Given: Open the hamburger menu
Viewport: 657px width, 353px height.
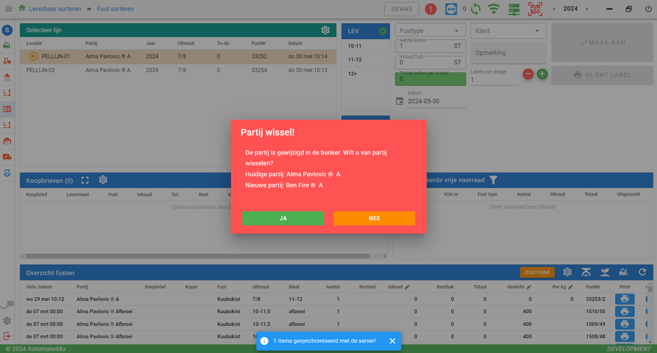Looking at the screenshot, I should (9, 9).
